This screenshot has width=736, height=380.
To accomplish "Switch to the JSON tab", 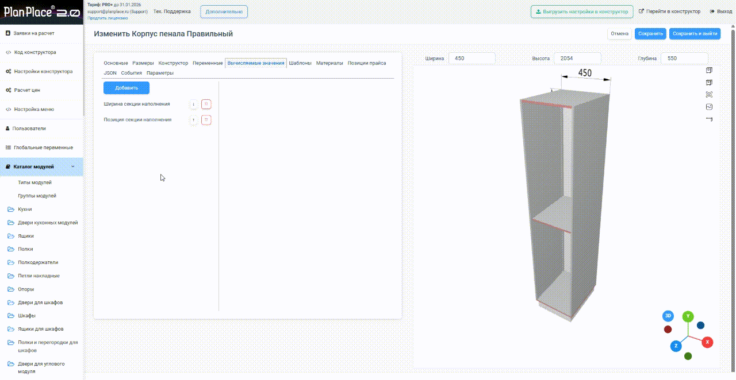I will click(110, 73).
